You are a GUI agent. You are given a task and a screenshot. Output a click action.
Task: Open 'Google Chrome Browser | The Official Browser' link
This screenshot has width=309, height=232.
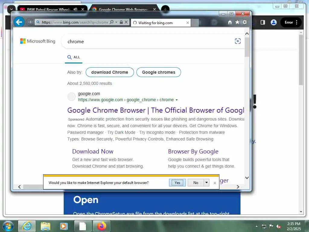coord(156,110)
